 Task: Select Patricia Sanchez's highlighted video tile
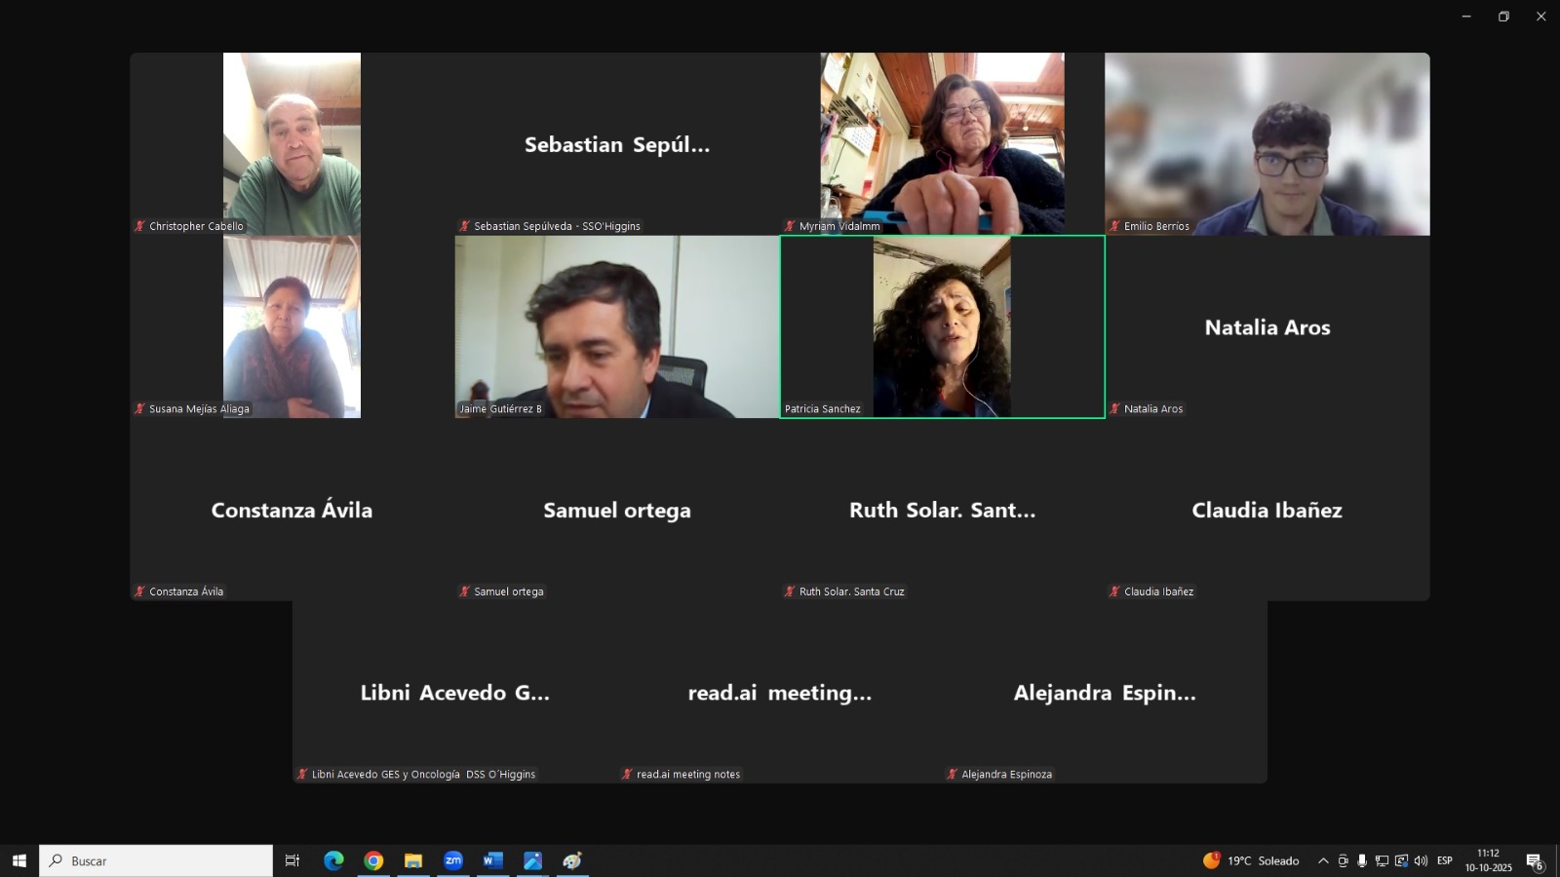tap(942, 326)
